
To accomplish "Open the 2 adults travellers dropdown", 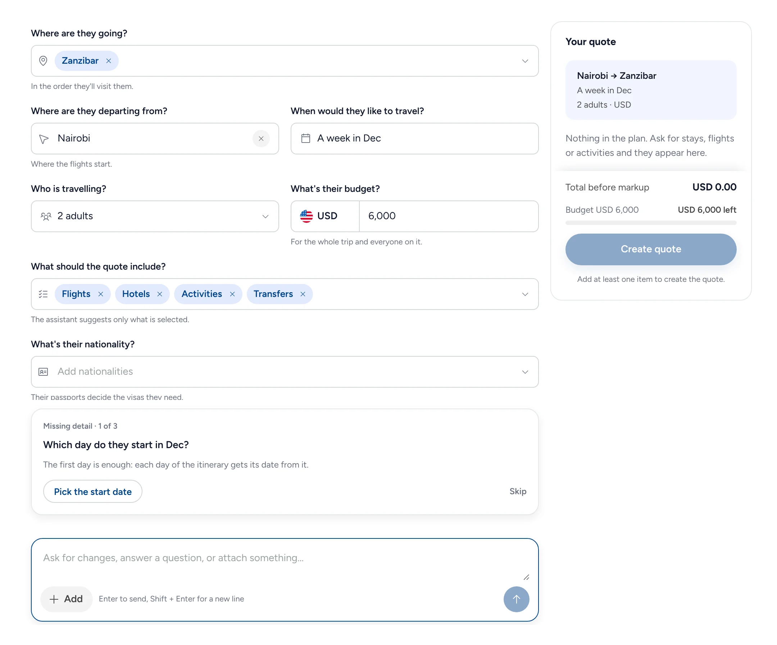I will point(155,216).
